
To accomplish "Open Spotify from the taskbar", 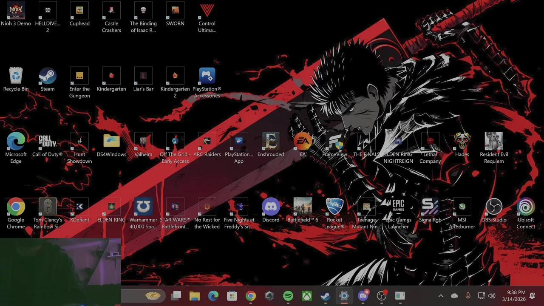I will pyautogui.click(x=288, y=296).
